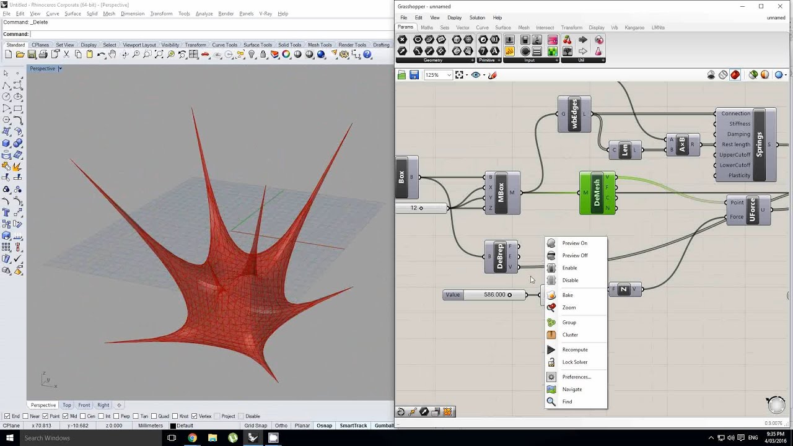Open the Solution menu in Grasshopper
The image size is (793, 446).
[x=477, y=17]
